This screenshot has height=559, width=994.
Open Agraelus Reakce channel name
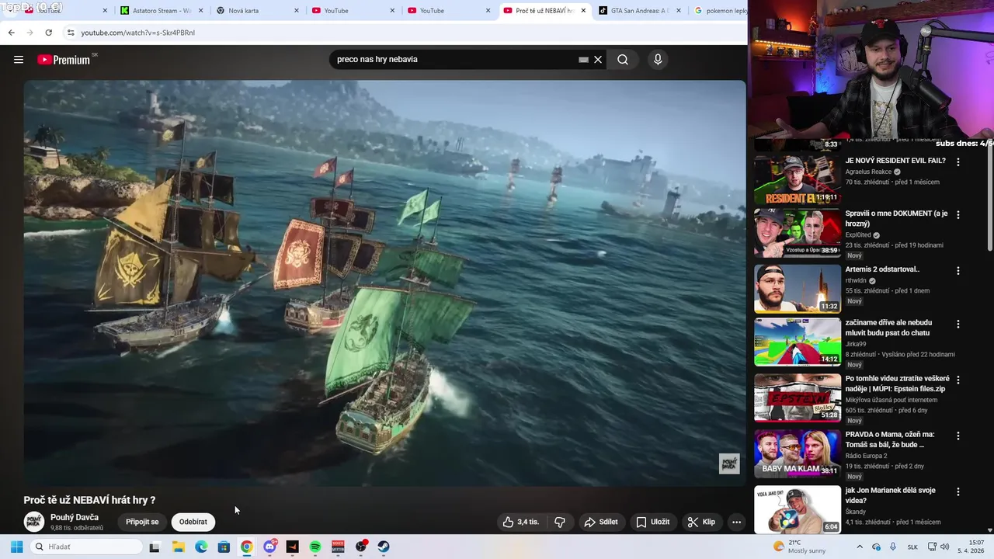[x=869, y=172]
